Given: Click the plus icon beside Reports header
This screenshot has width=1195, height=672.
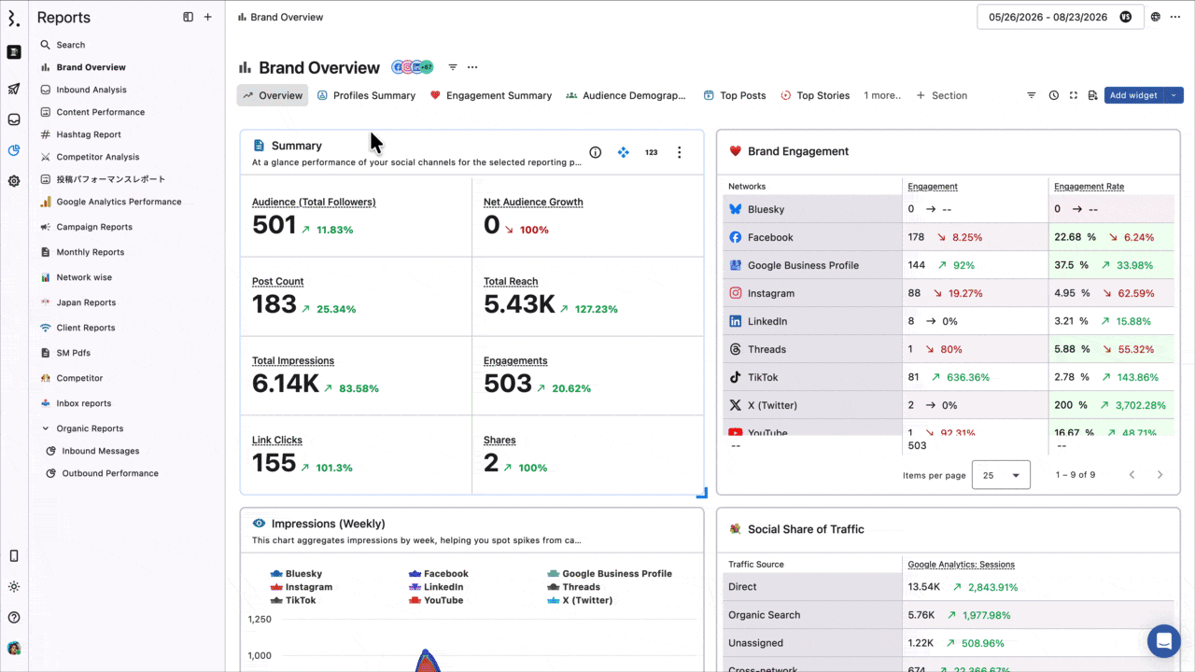Looking at the screenshot, I should (x=207, y=17).
